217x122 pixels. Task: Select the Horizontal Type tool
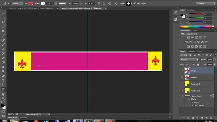pyautogui.click(x=3, y=81)
